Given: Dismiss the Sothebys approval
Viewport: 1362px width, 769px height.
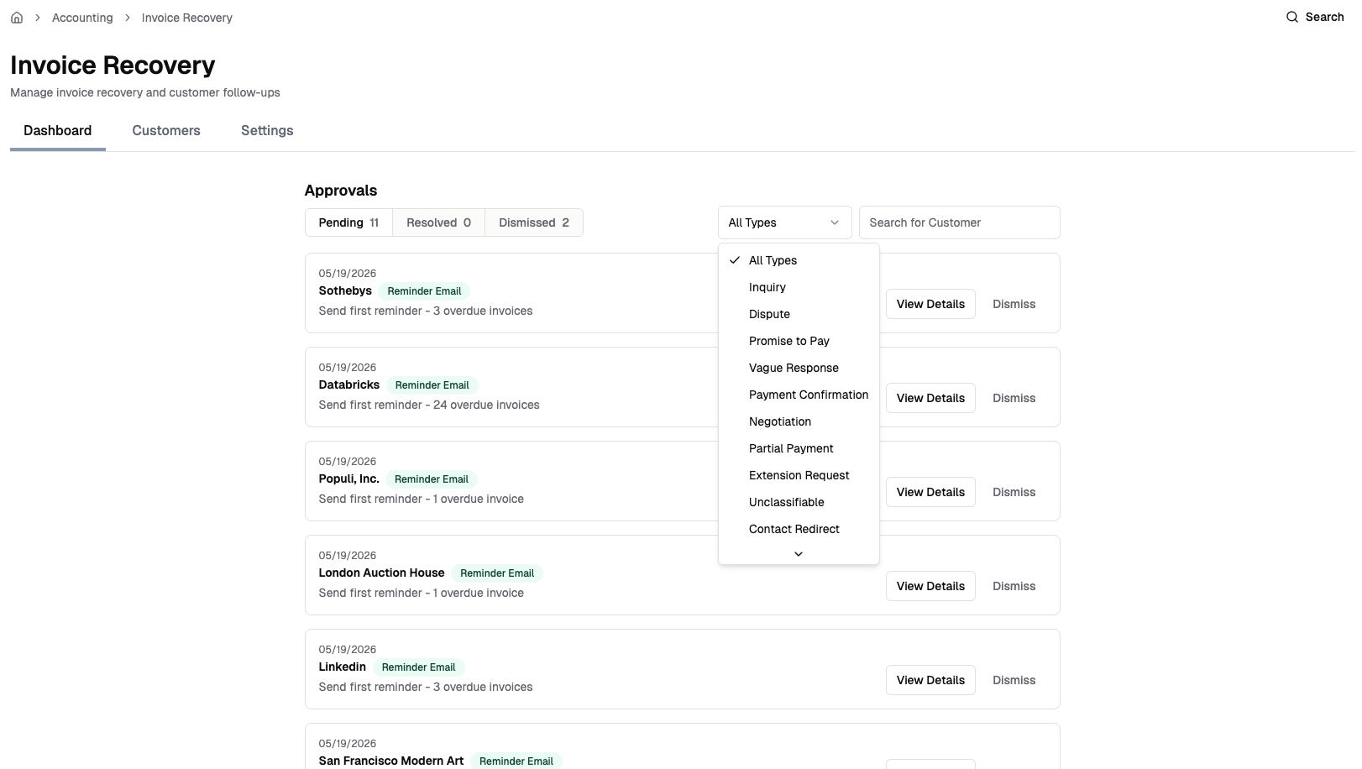Looking at the screenshot, I should [1014, 304].
